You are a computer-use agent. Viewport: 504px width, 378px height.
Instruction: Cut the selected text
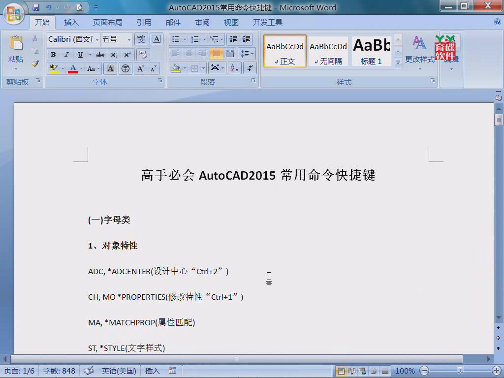click(x=35, y=39)
